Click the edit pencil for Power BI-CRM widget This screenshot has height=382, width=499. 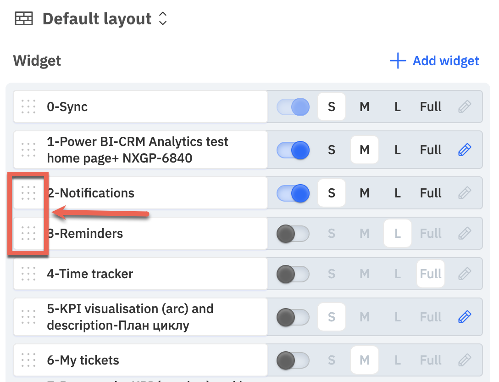coord(465,150)
